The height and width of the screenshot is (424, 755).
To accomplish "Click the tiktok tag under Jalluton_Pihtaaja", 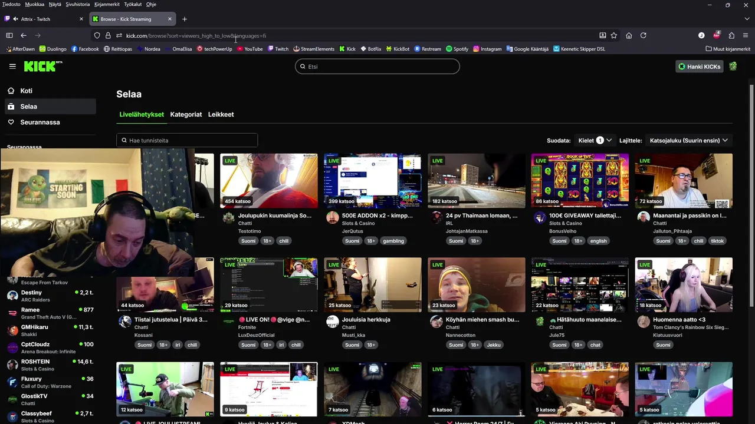I will [x=717, y=241].
